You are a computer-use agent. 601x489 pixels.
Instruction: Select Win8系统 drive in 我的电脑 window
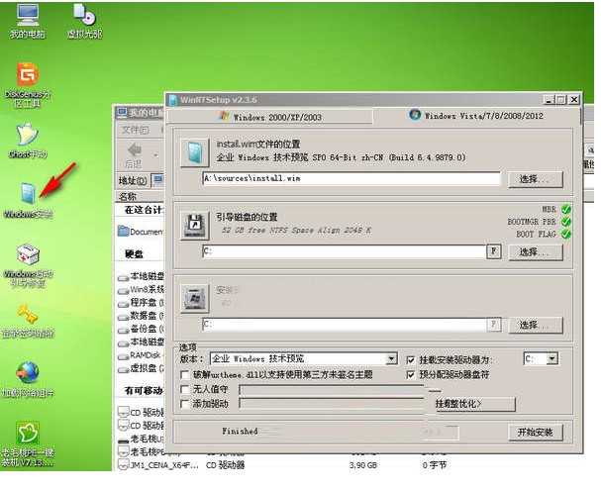click(x=141, y=289)
